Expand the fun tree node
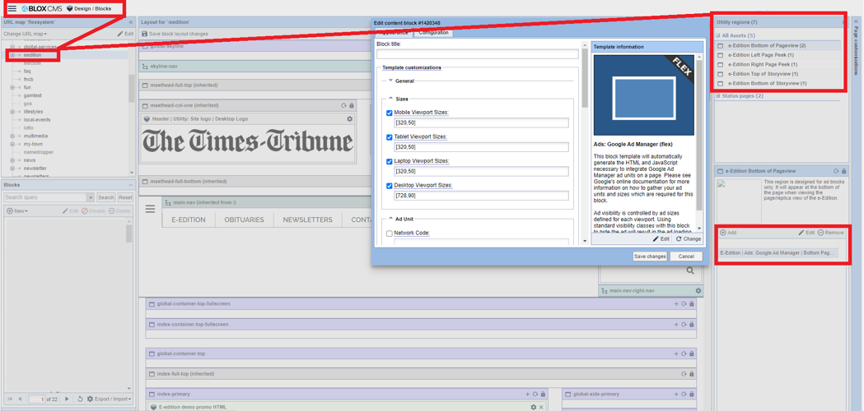The width and height of the screenshot is (864, 411). pyautogui.click(x=12, y=87)
